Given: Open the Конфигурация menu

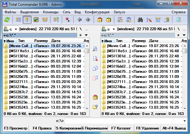Looking at the screenshot, I should [97, 12].
